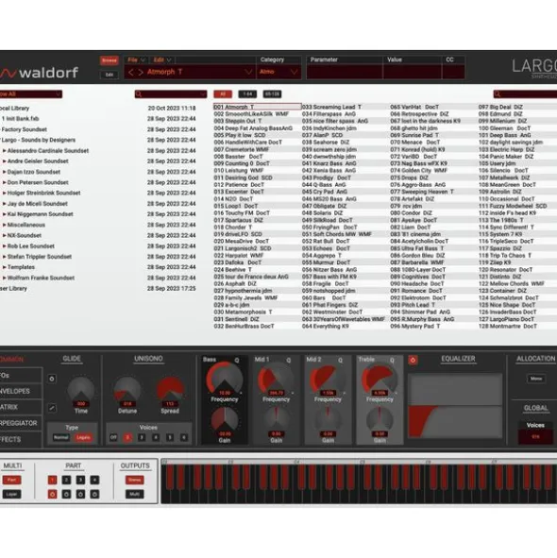Open the Show All filter dropdown
The height and width of the screenshot is (558, 557).
[30, 94]
